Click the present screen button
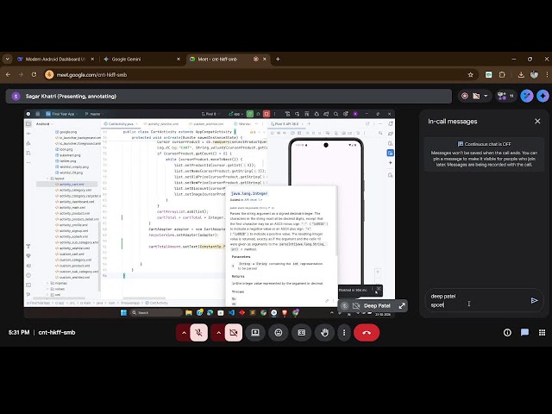This screenshot has height=414, width=552. coord(255,332)
